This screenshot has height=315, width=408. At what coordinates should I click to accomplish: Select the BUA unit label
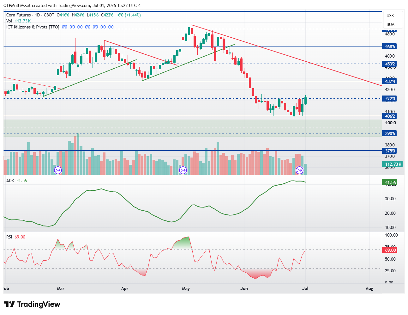click(390, 24)
